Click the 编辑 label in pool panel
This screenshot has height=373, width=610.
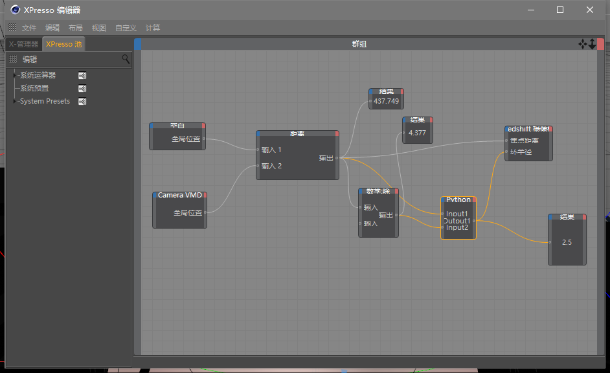tap(30, 59)
